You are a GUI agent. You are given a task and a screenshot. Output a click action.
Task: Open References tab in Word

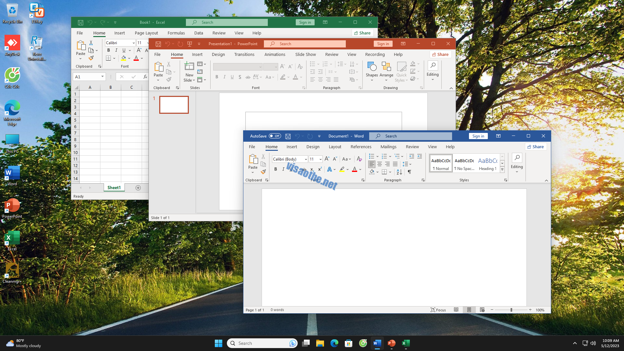[x=361, y=147]
